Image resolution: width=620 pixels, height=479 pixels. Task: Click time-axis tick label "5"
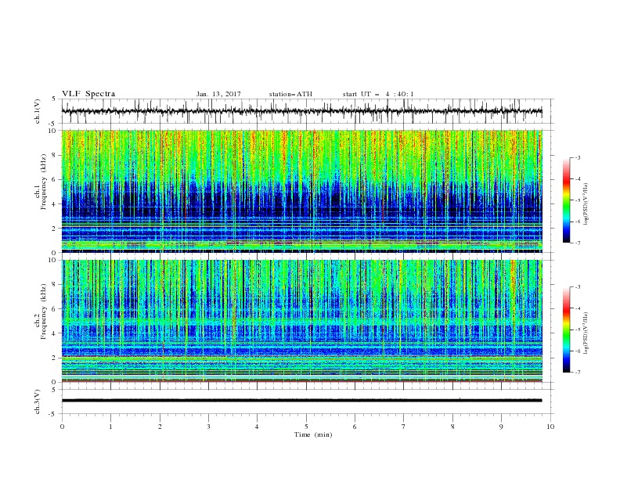tap(306, 427)
